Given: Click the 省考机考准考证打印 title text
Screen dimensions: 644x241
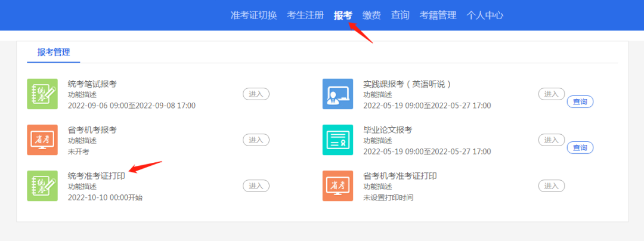Looking at the screenshot, I should pos(400,176).
